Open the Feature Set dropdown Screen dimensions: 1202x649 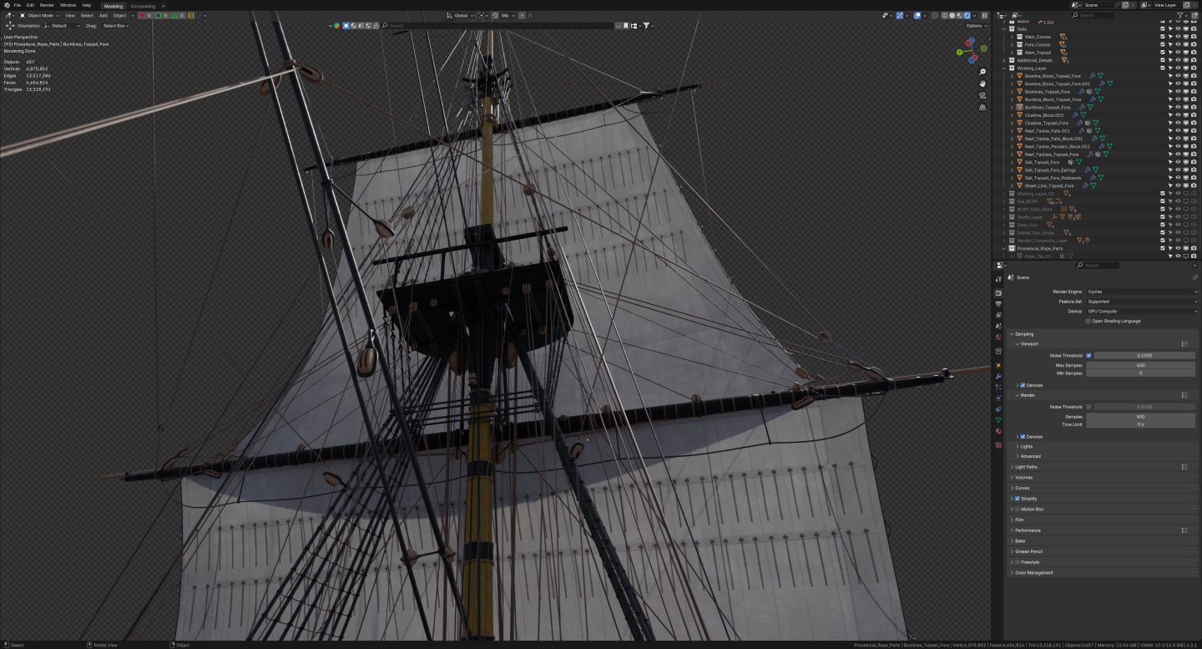click(x=1142, y=302)
